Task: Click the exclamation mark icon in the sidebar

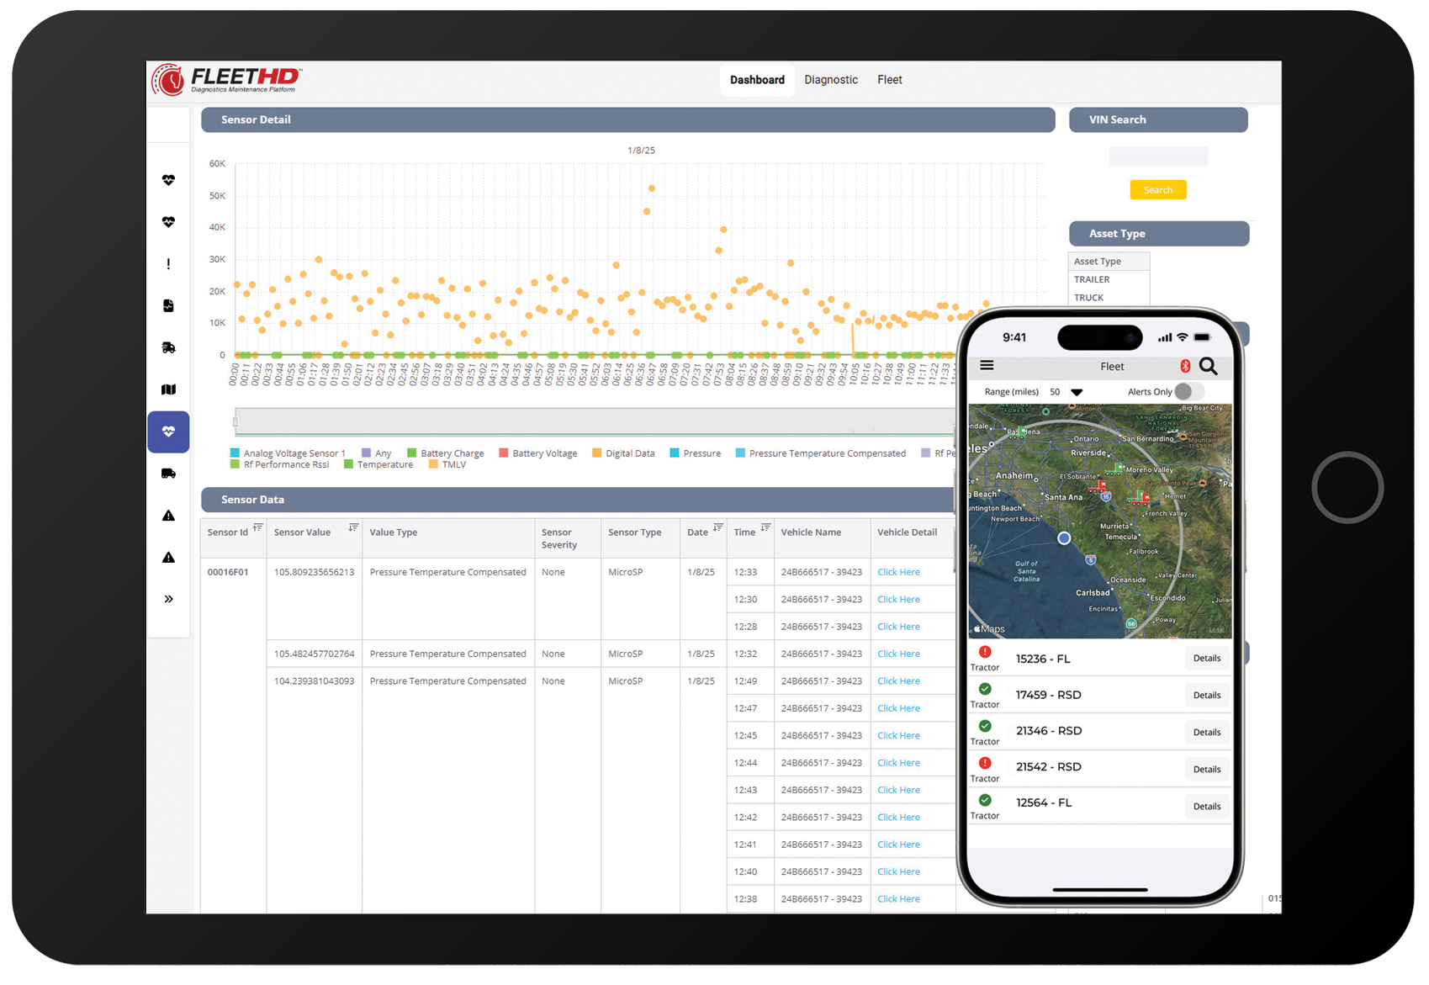Action: pos(168,264)
